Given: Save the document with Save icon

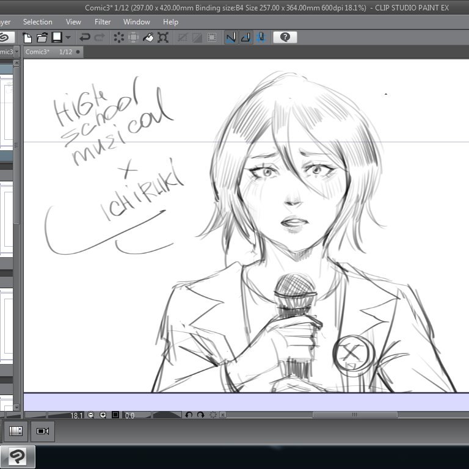Looking at the screenshot, I should pyautogui.click(x=57, y=37).
